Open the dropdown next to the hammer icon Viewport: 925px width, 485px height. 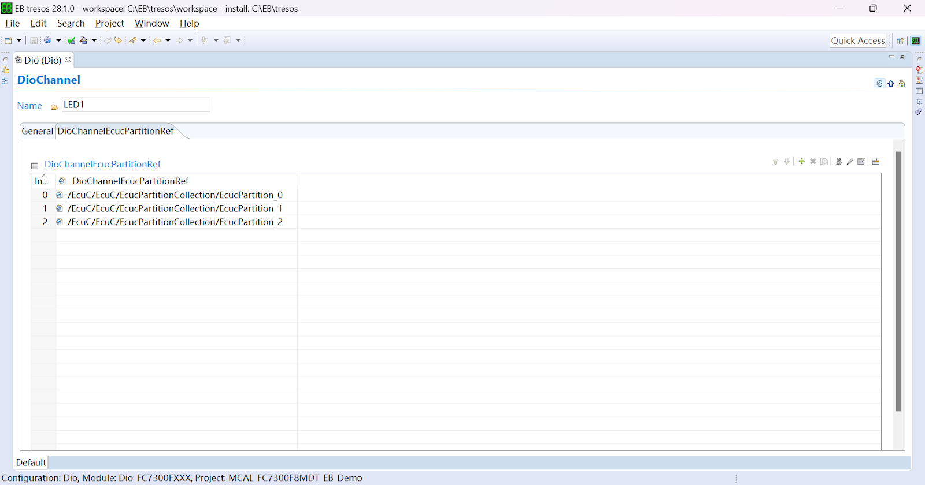(x=94, y=40)
